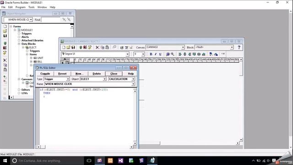Open the Window menu
The width and height of the screenshot is (293, 165).
click(x=42, y=7)
